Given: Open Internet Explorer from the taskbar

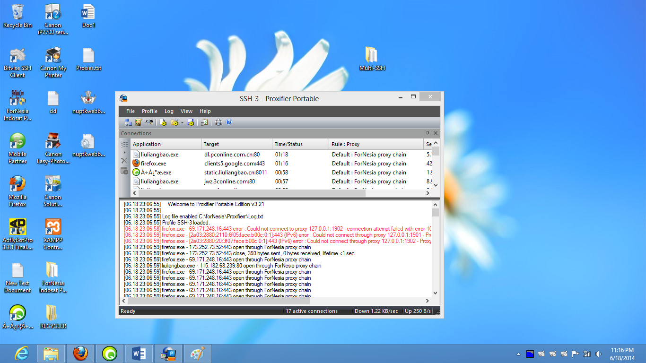Looking at the screenshot, I should pyautogui.click(x=22, y=354).
